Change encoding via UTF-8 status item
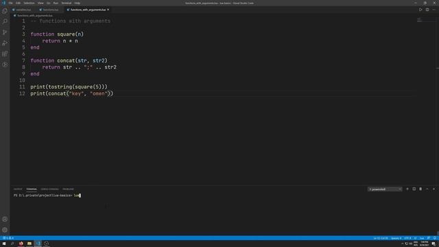The image size is (439, 247). click(x=407, y=238)
